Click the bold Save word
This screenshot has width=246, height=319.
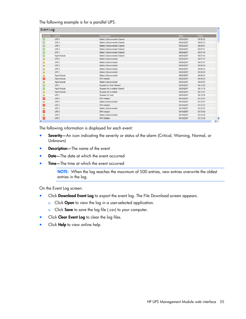tap(69, 210)
